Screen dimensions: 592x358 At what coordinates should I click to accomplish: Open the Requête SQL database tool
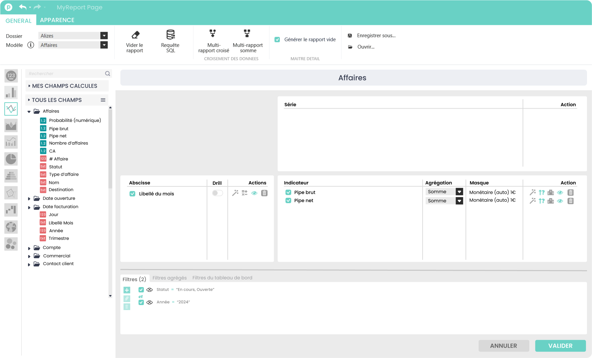click(170, 35)
